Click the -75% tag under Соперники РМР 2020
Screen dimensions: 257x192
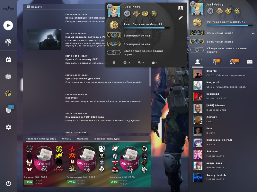[114, 182]
